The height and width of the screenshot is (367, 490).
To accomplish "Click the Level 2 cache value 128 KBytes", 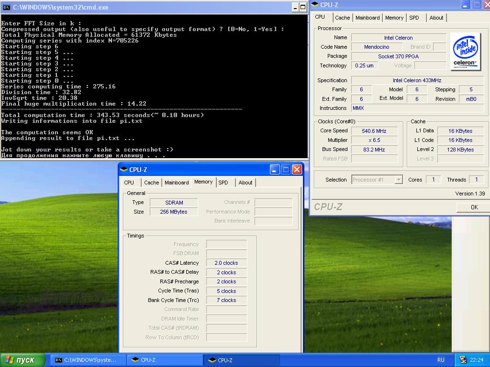I will coord(460,150).
